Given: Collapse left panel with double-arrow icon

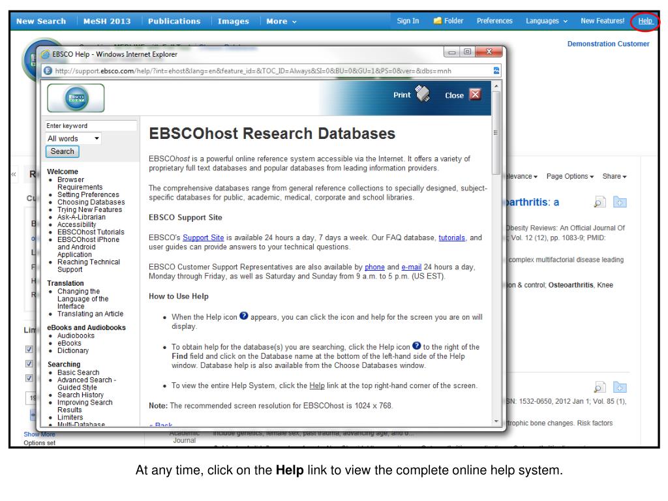Looking at the screenshot, I should [x=14, y=174].
